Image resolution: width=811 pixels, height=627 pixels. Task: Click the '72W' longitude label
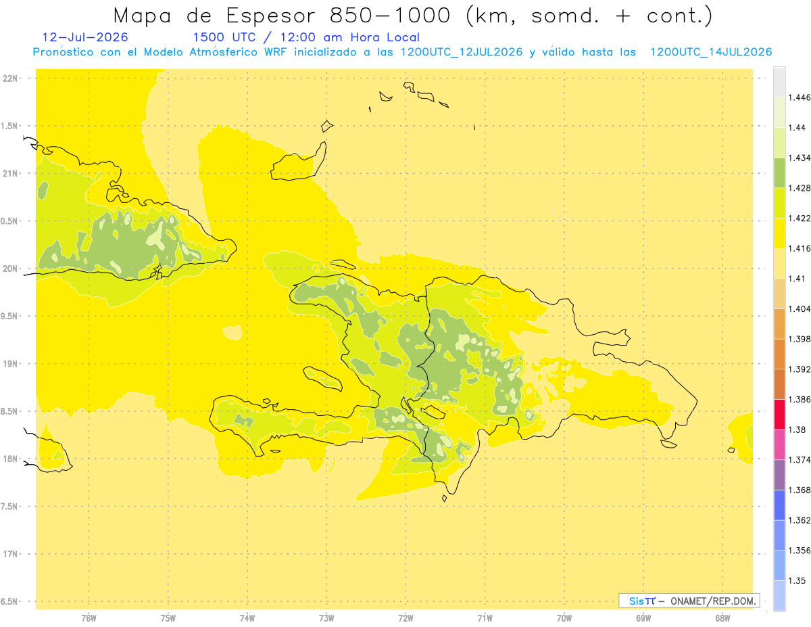point(405,618)
